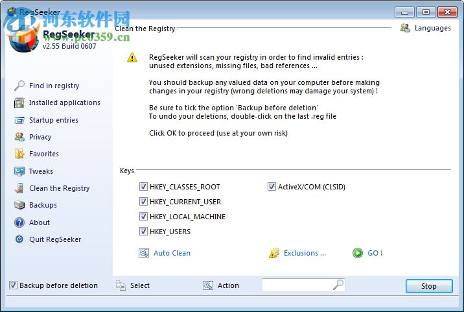Click the Quit RegSeeker power icon
The width and height of the screenshot is (464, 312).
19,239
